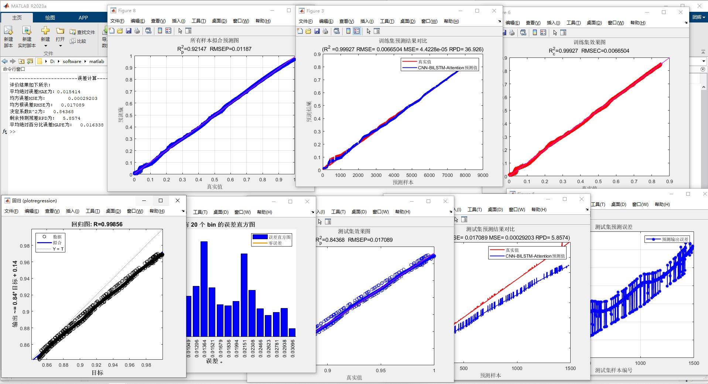Click Save icon in Figure 3 toolbar
The image size is (708, 384).
point(317,31)
